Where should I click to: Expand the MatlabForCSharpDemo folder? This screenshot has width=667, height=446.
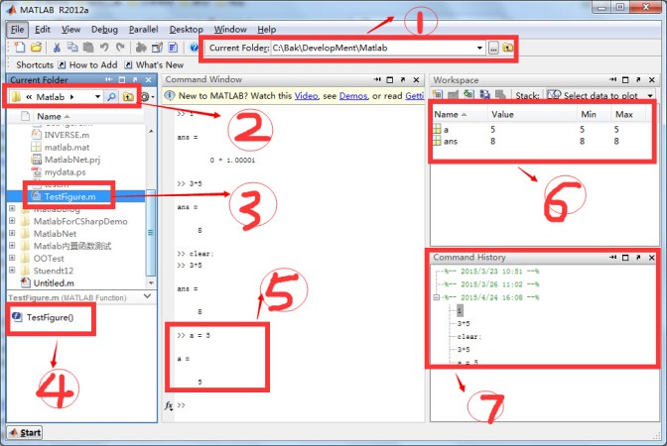(12, 221)
